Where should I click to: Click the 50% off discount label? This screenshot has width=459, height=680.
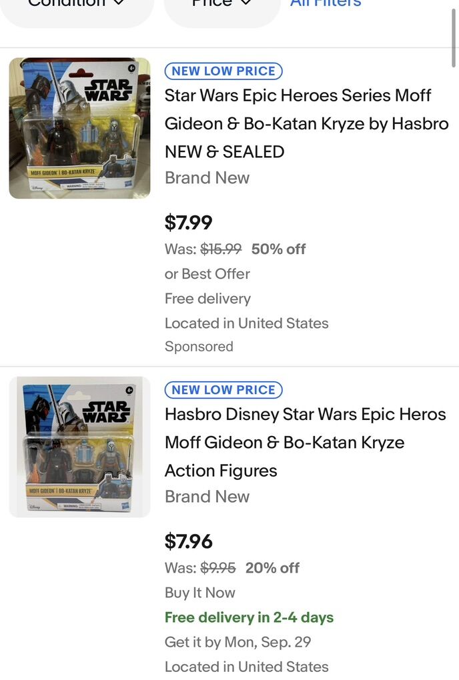[278, 249]
